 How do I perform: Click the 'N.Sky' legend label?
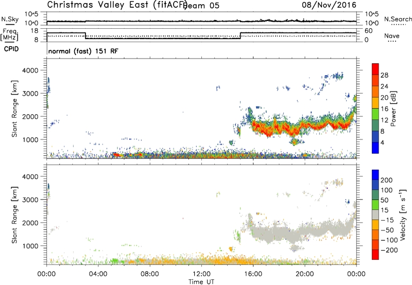10,19
